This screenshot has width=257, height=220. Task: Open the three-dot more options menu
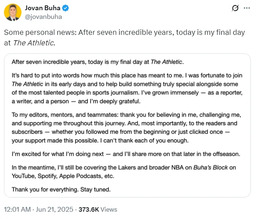click(247, 8)
